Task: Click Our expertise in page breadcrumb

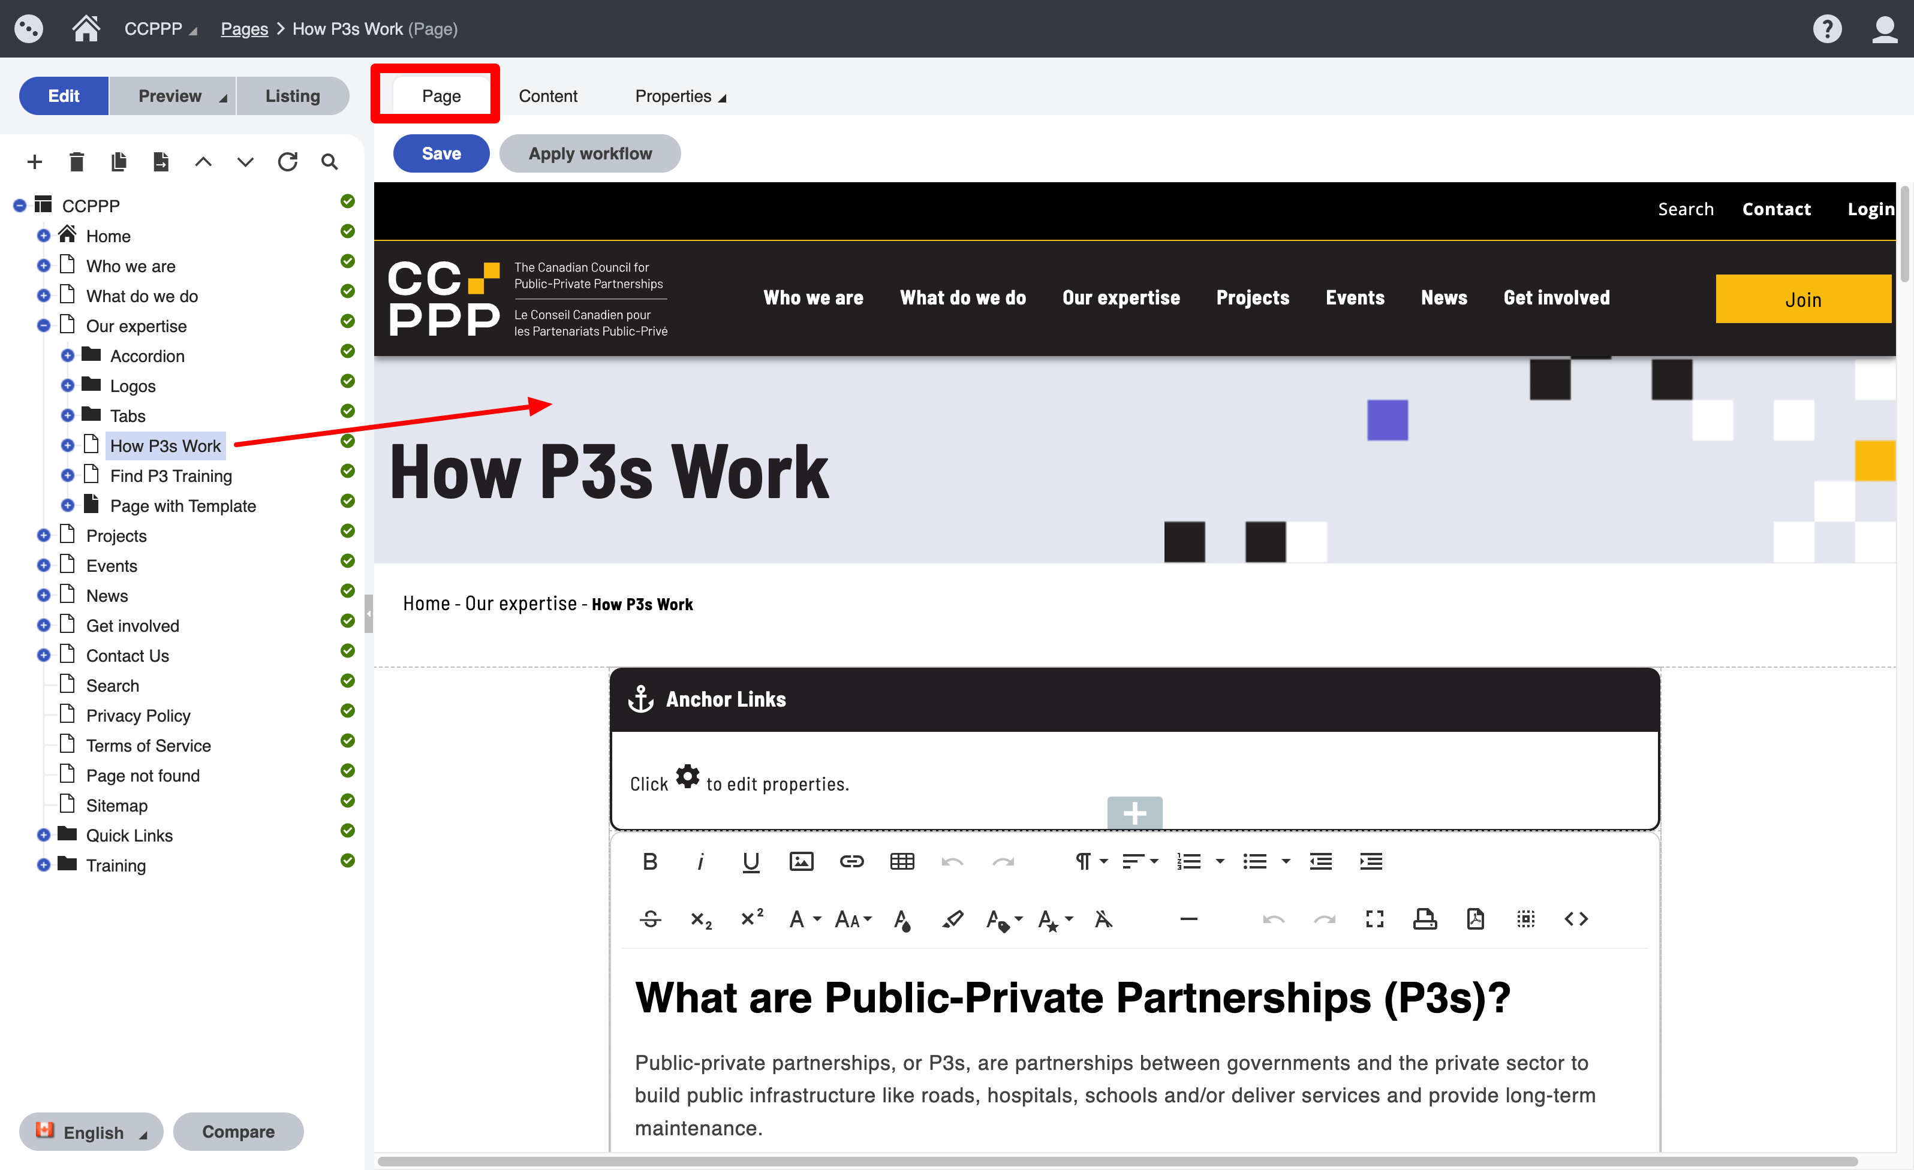Action: click(x=520, y=603)
